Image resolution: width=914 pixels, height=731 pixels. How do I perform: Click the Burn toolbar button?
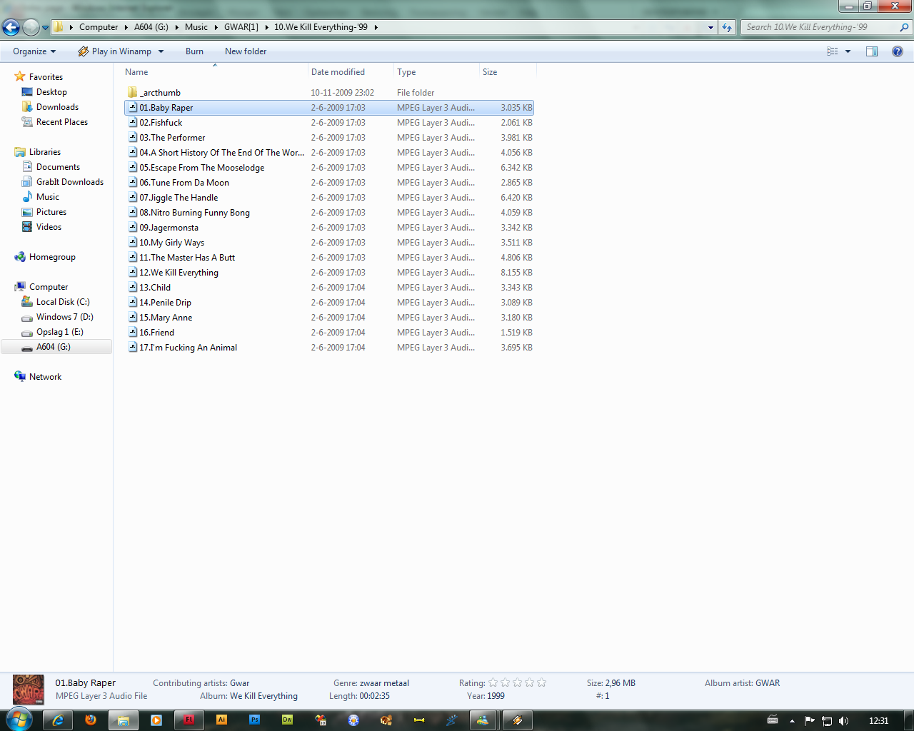(194, 51)
